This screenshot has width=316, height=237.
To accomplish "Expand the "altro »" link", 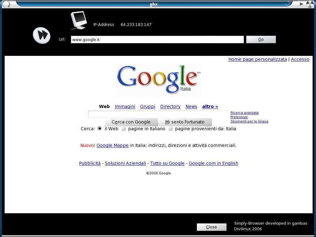I will (x=210, y=106).
